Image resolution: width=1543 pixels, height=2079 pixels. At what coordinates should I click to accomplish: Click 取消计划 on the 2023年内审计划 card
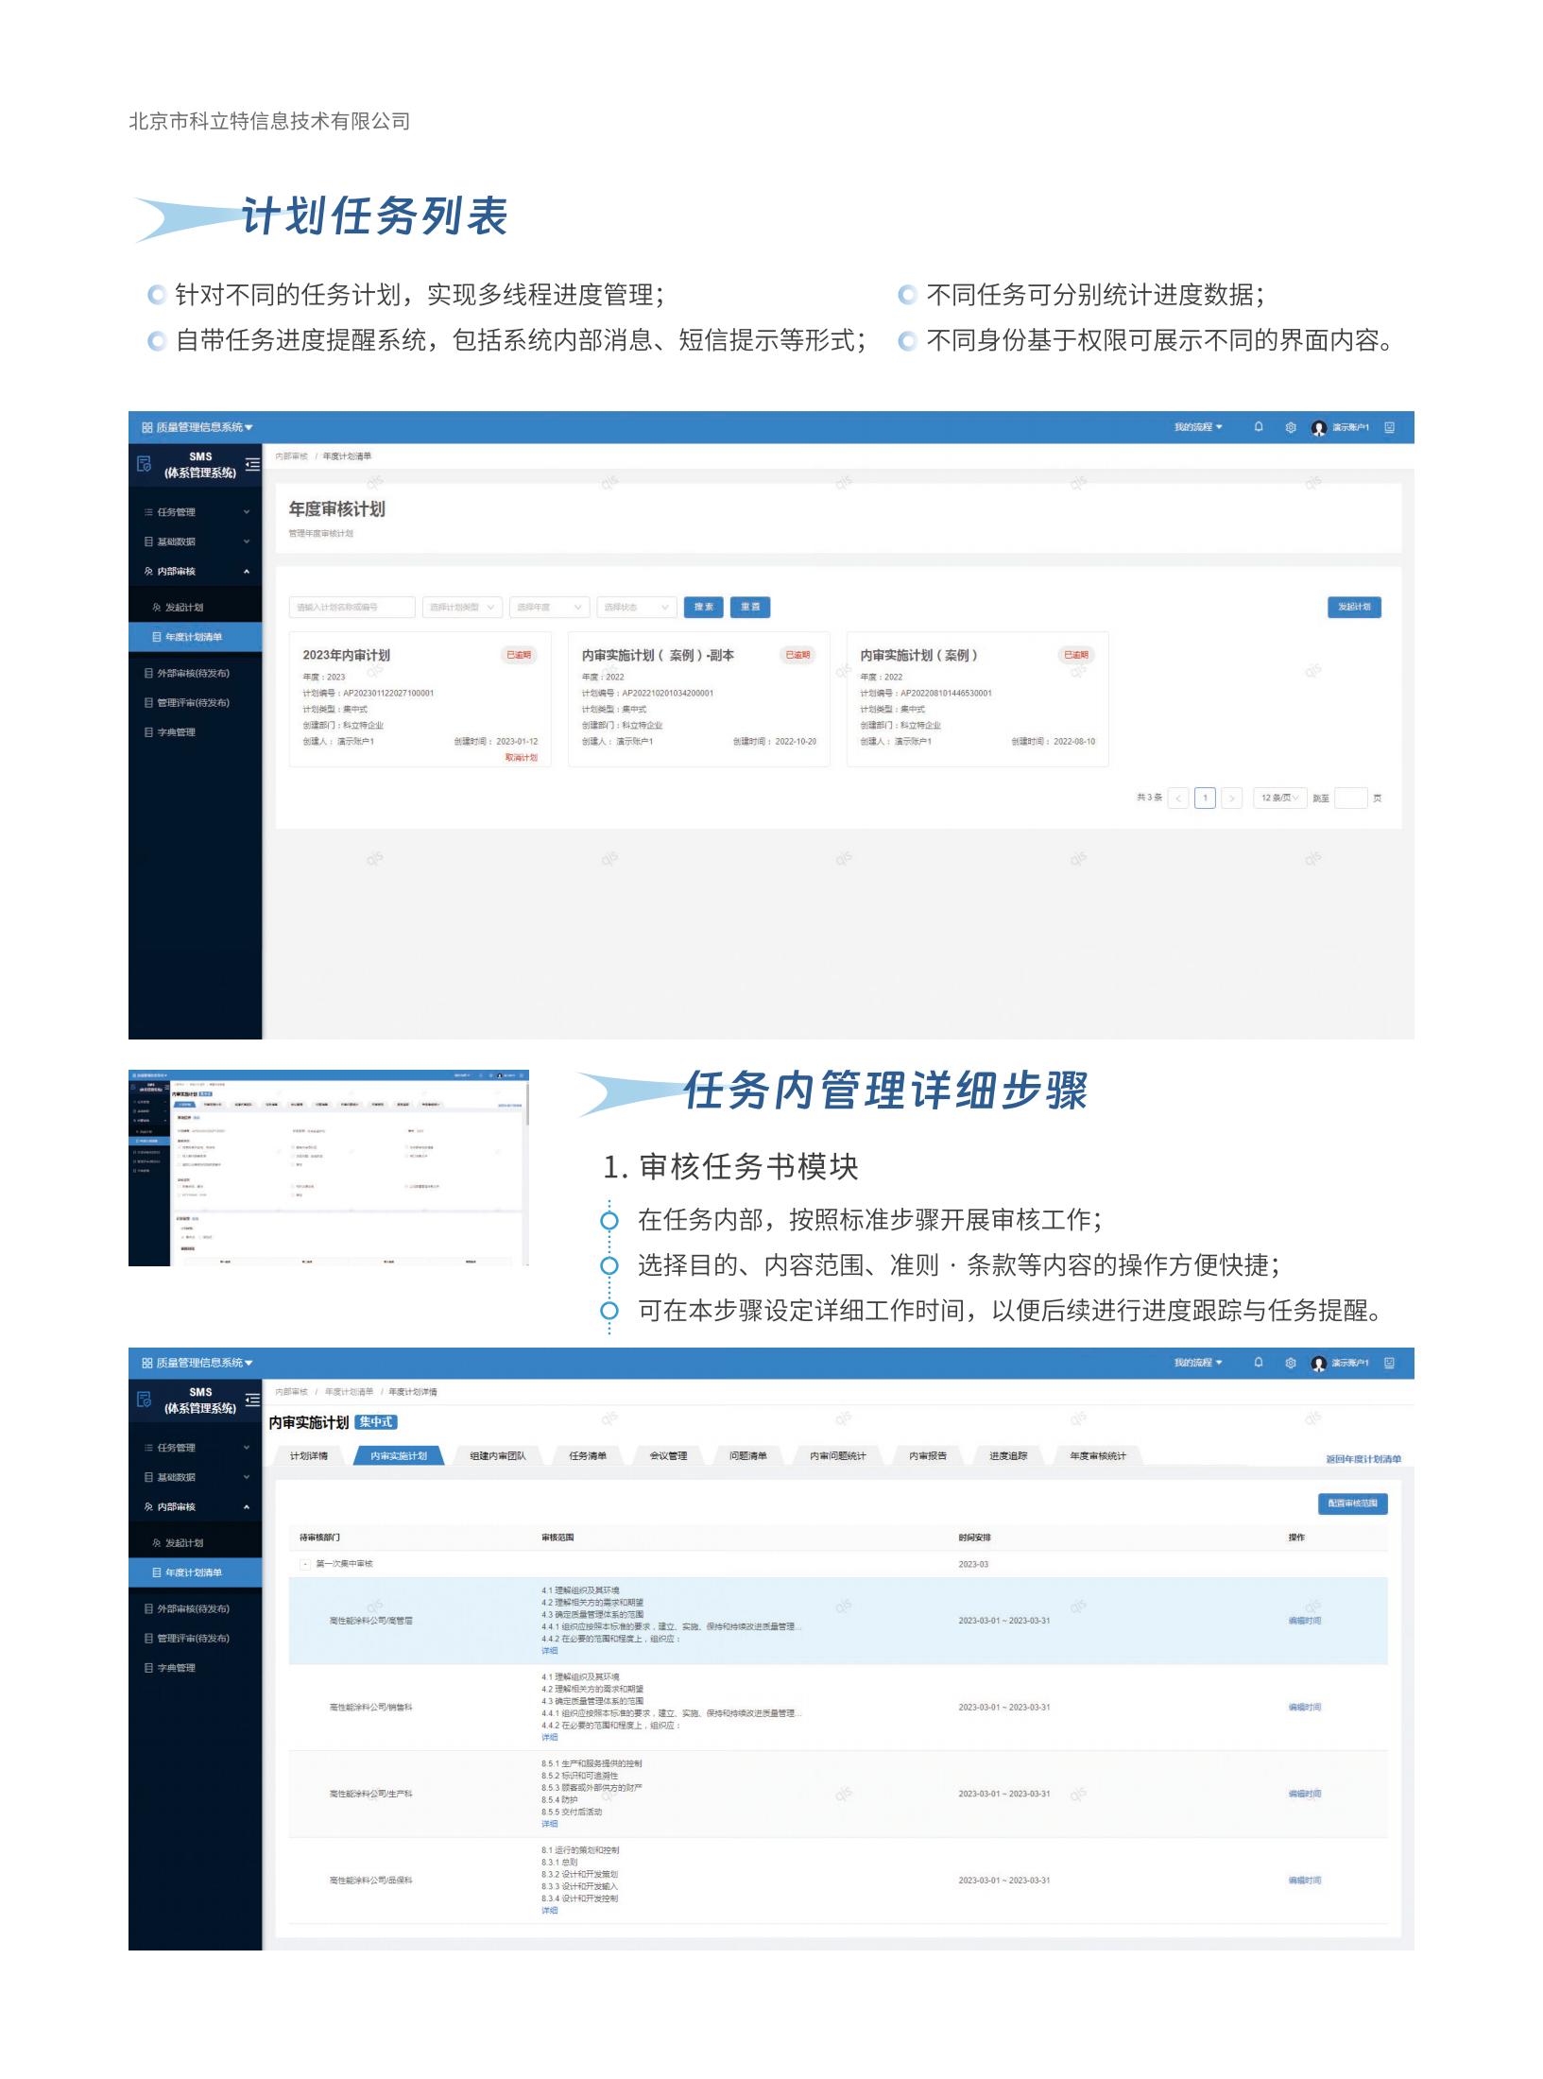521,758
